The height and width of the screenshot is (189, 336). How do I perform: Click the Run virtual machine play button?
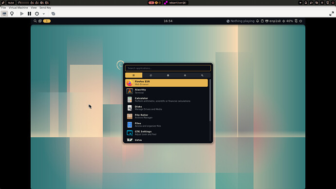tap(21, 14)
